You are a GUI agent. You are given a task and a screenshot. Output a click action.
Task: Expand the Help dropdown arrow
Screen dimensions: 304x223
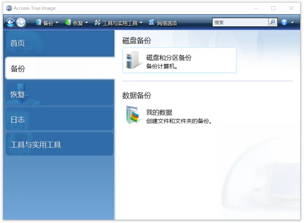click(x=292, y=23)
